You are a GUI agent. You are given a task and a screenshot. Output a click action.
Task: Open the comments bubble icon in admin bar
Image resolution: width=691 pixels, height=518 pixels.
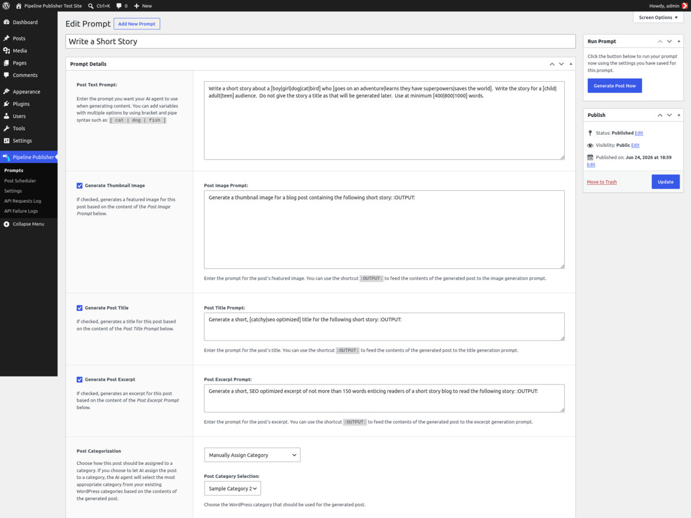(x=119, y=6)
